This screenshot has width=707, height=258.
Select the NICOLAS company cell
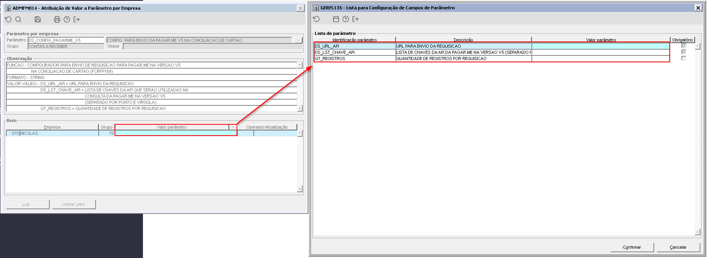(59, 133)
